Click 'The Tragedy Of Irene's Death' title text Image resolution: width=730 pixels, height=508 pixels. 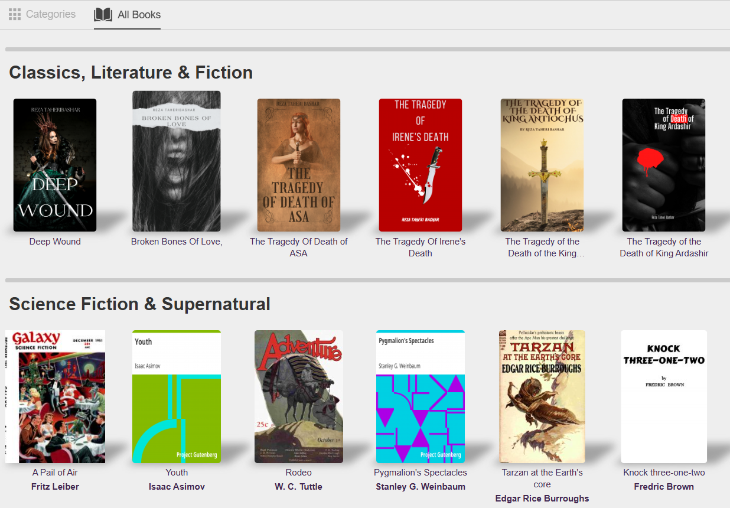point(421,248)
